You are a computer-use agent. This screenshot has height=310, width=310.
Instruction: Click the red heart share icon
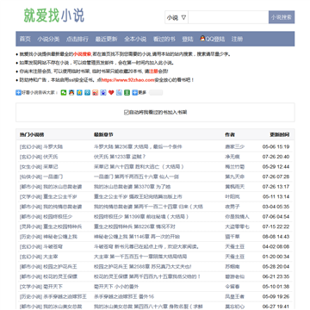111,93
